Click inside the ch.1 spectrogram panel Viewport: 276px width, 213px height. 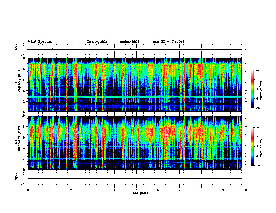135,85
